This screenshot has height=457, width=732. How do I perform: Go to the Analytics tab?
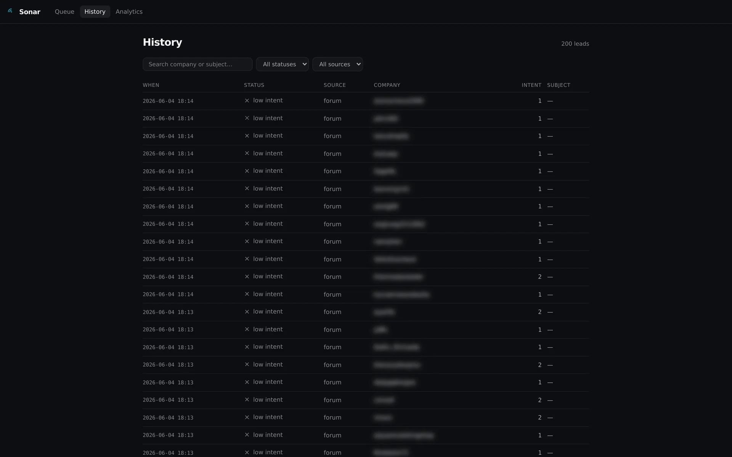tap(129, 12)
